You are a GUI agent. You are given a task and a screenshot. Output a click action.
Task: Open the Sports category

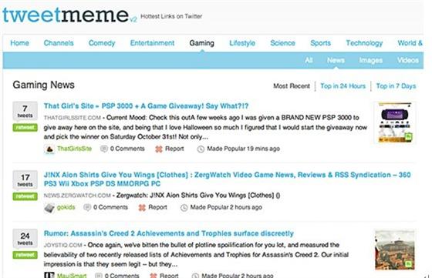(x=320, y=43)
